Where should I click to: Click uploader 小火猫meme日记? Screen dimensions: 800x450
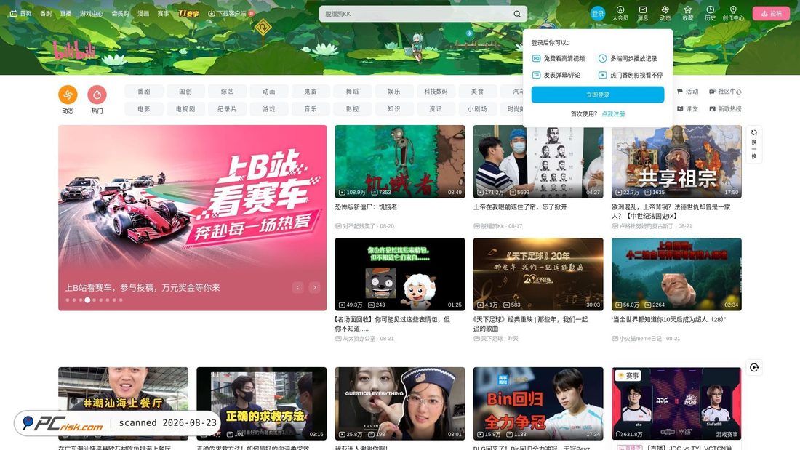pos(640,339)
